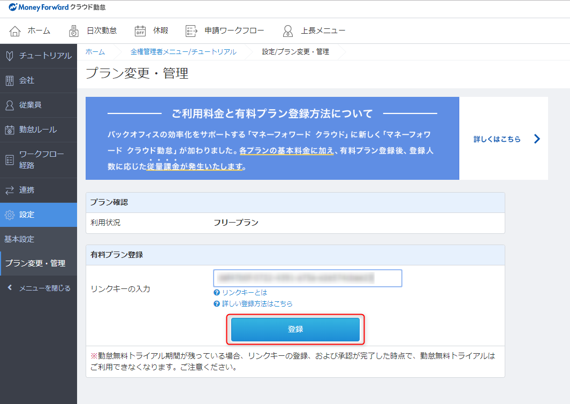Click the フリープラン status text
570x404 pixels.
click(x=236, y=223)
